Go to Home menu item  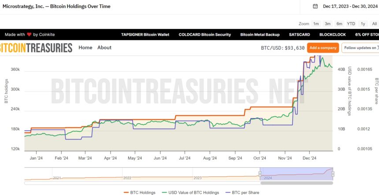pos(85,48)
